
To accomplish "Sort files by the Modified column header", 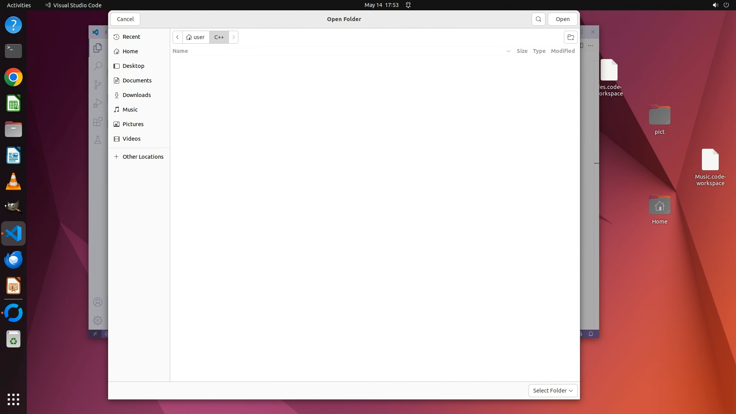I will click(562, 51).
